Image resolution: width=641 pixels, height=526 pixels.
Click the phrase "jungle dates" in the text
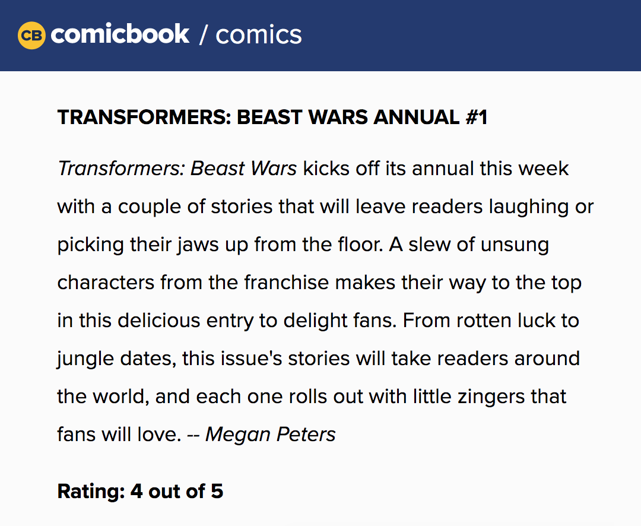116,359
